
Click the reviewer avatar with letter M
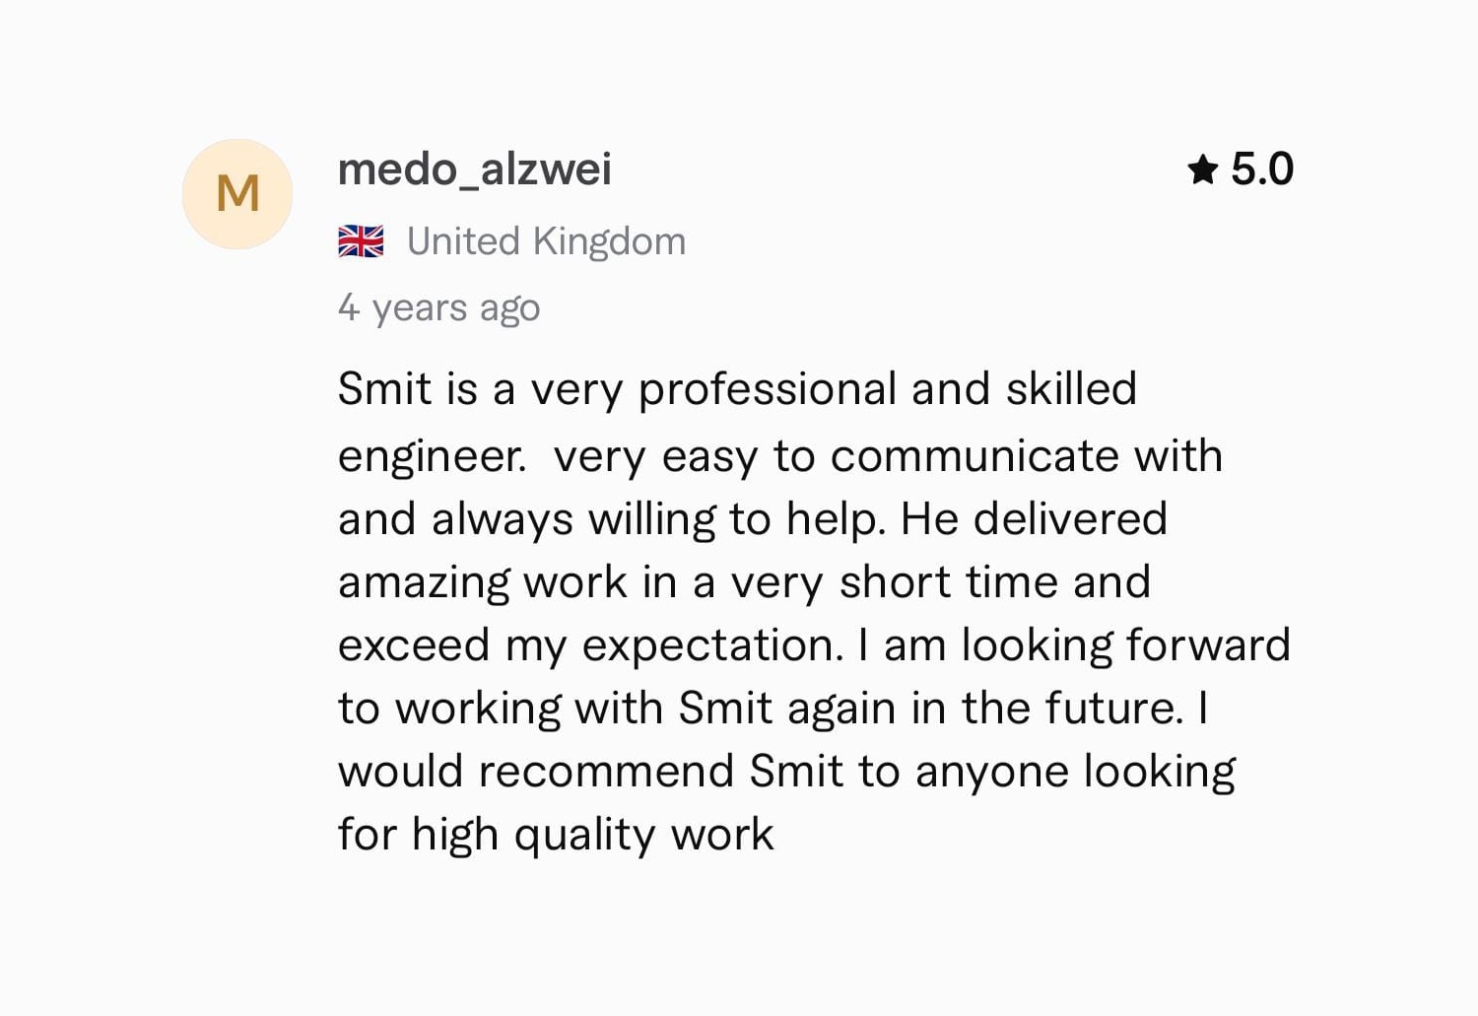pos(237,194)
